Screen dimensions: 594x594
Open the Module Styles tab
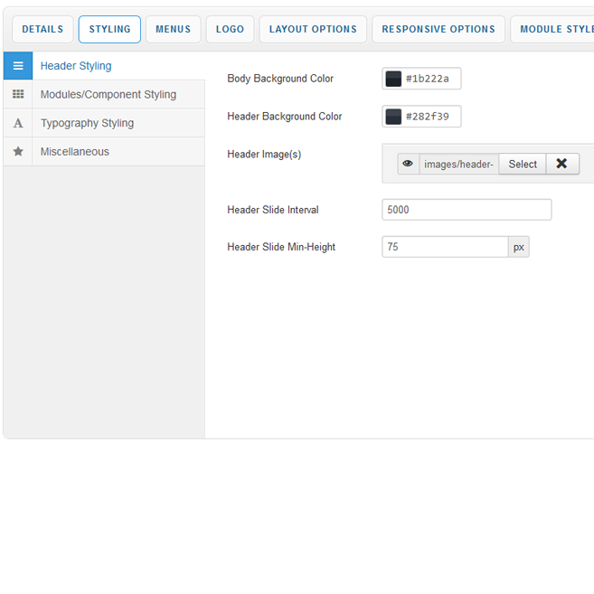553,29
